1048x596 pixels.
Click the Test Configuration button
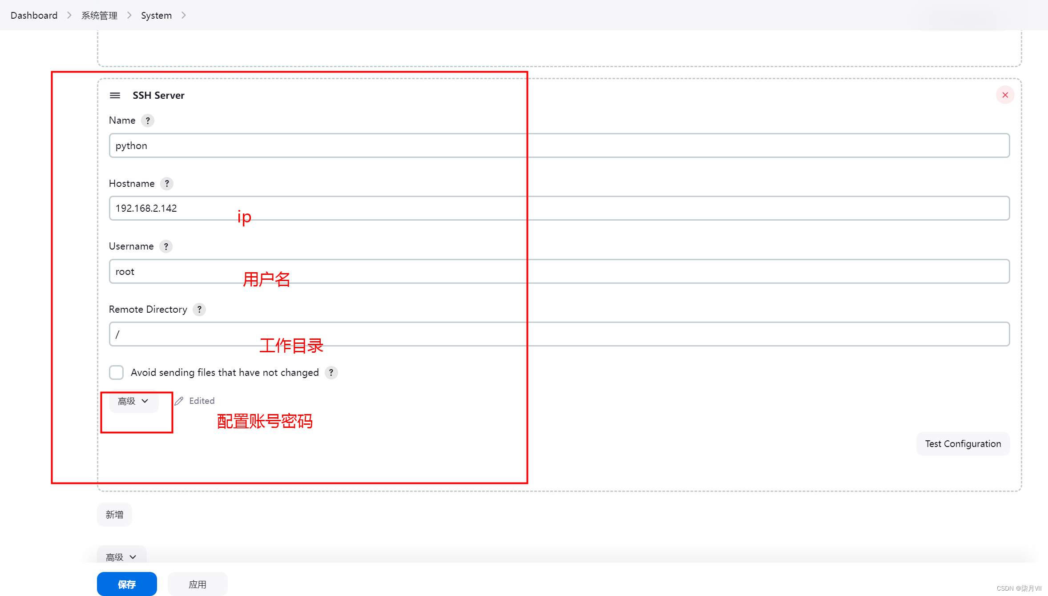963,443
